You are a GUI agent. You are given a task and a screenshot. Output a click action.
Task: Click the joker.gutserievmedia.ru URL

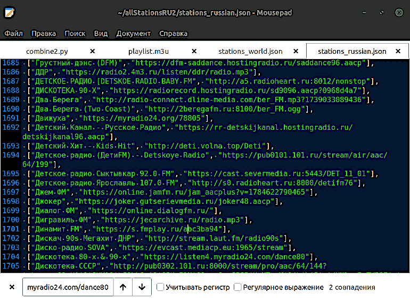pyautogui.click(x=175, y=202)
